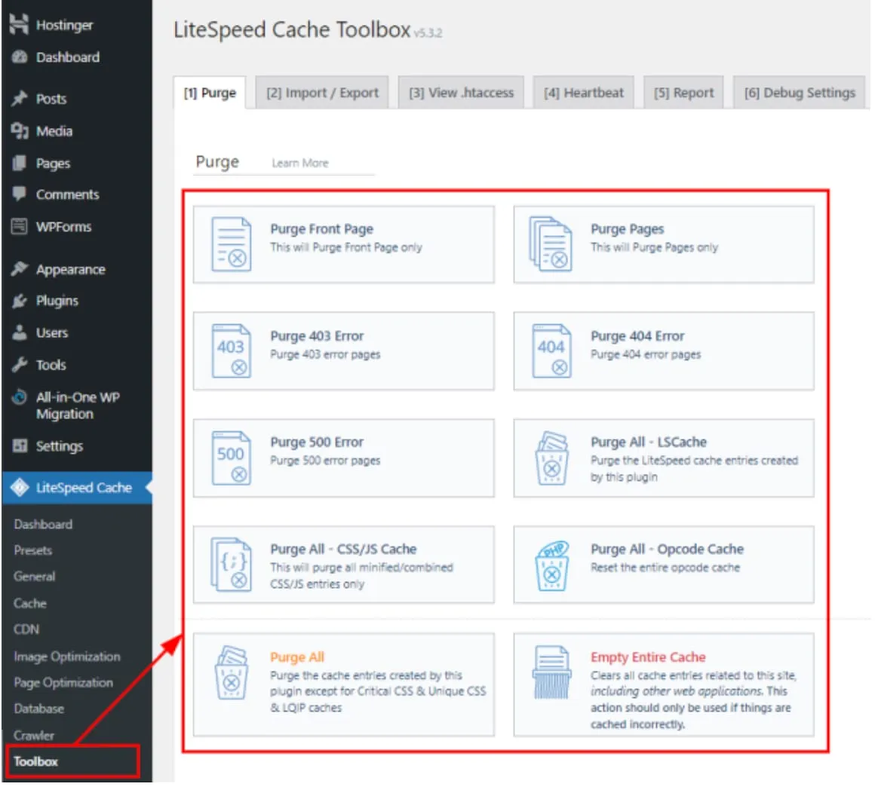Click the Purge All LSCache trash icon
Viewport: 881px width, 799px height.
[551, 458]
